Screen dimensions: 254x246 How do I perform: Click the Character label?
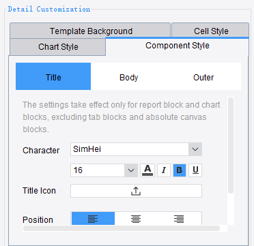pos(41,151)
